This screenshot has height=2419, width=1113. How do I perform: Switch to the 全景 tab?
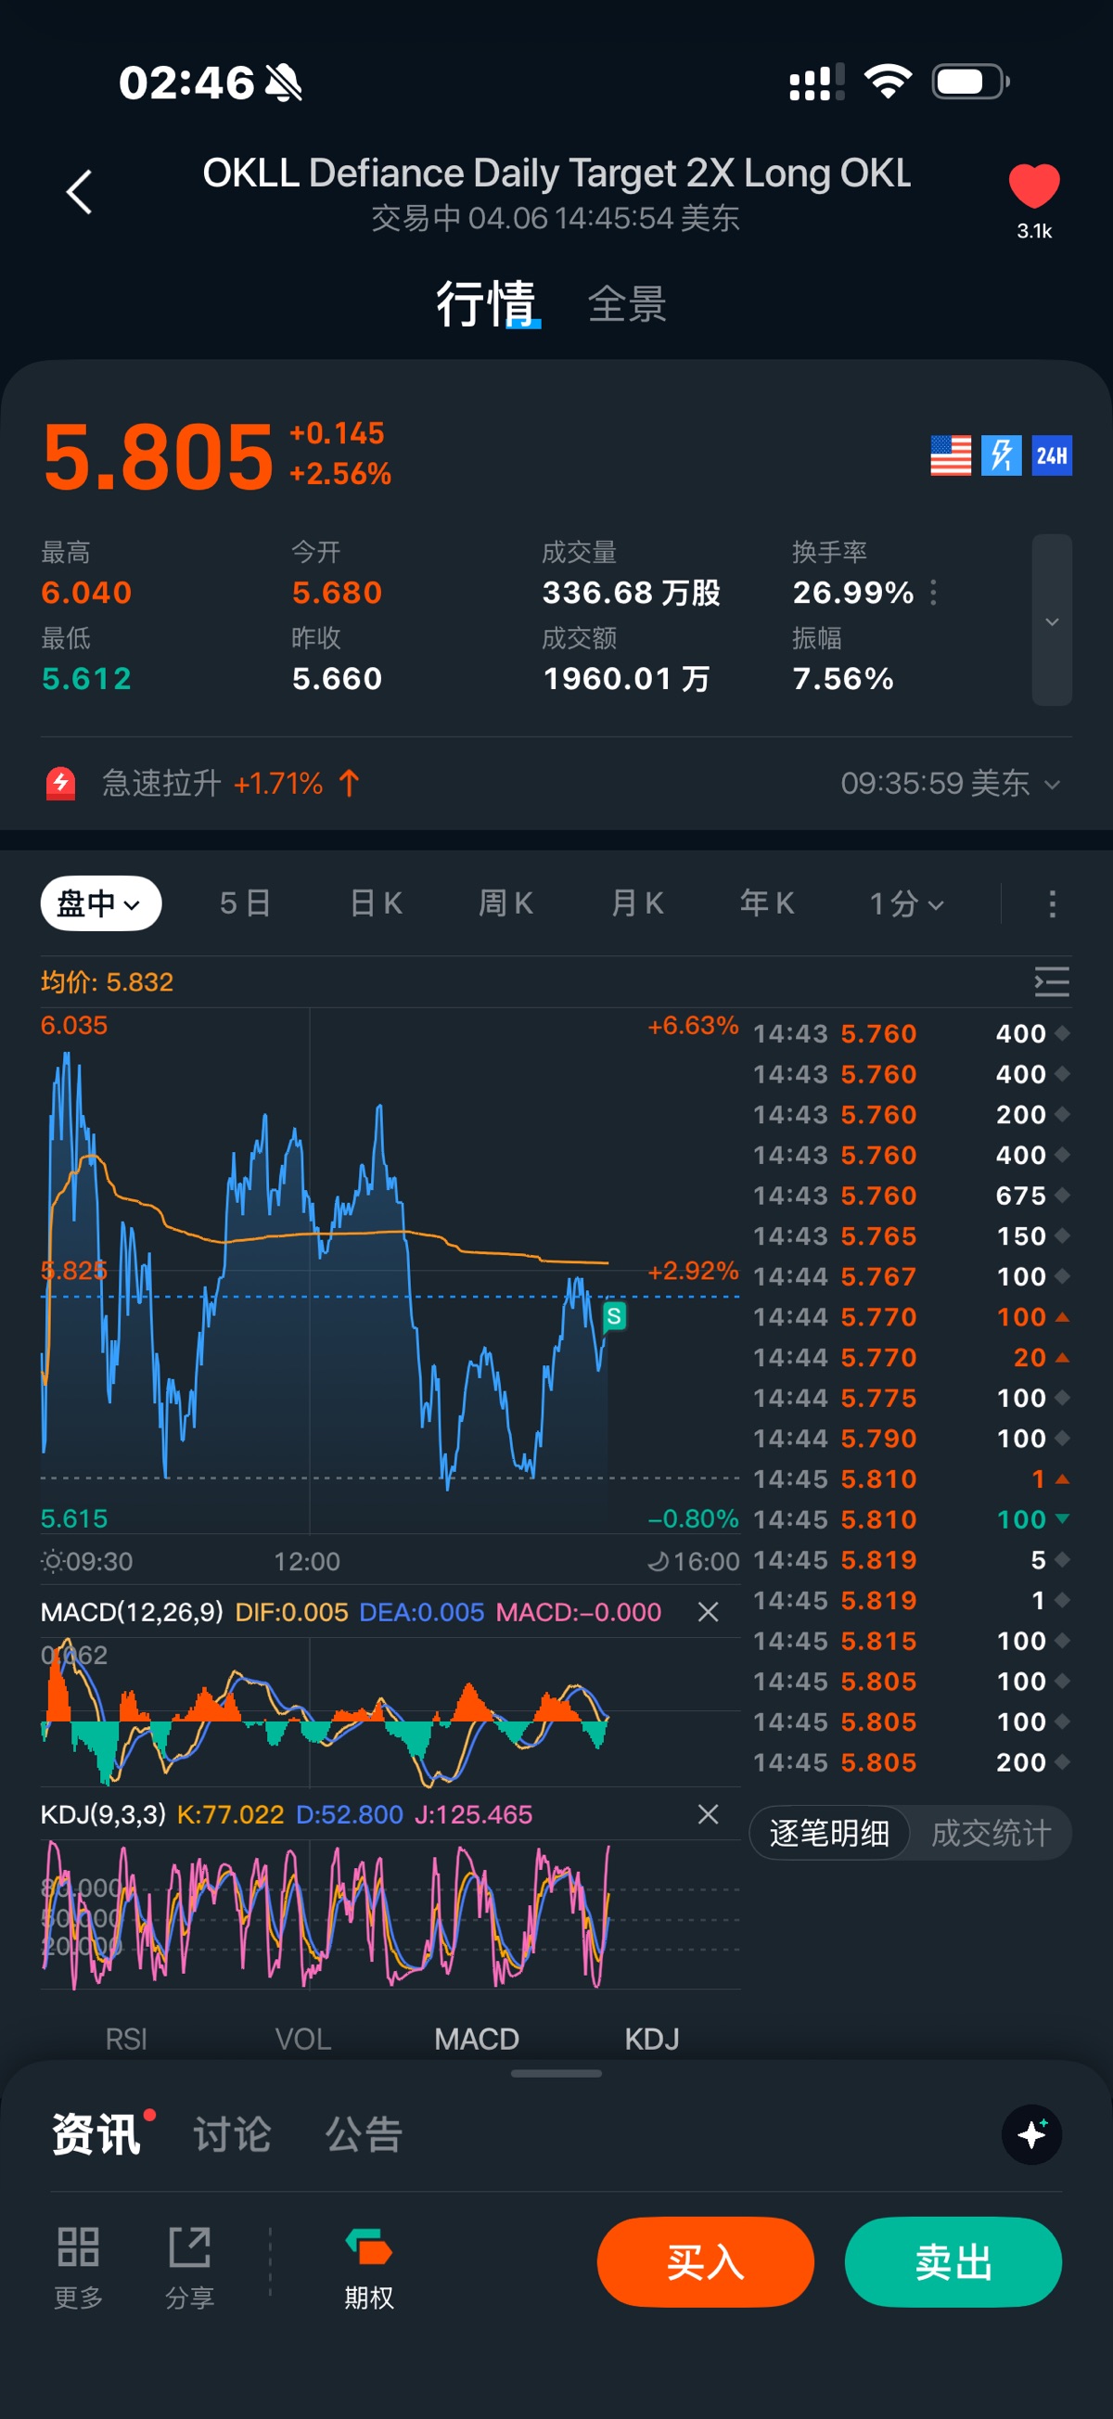pos(626,304)
